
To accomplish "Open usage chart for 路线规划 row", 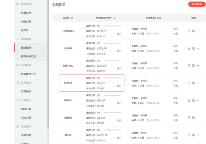I will click(x=189, y=100).
